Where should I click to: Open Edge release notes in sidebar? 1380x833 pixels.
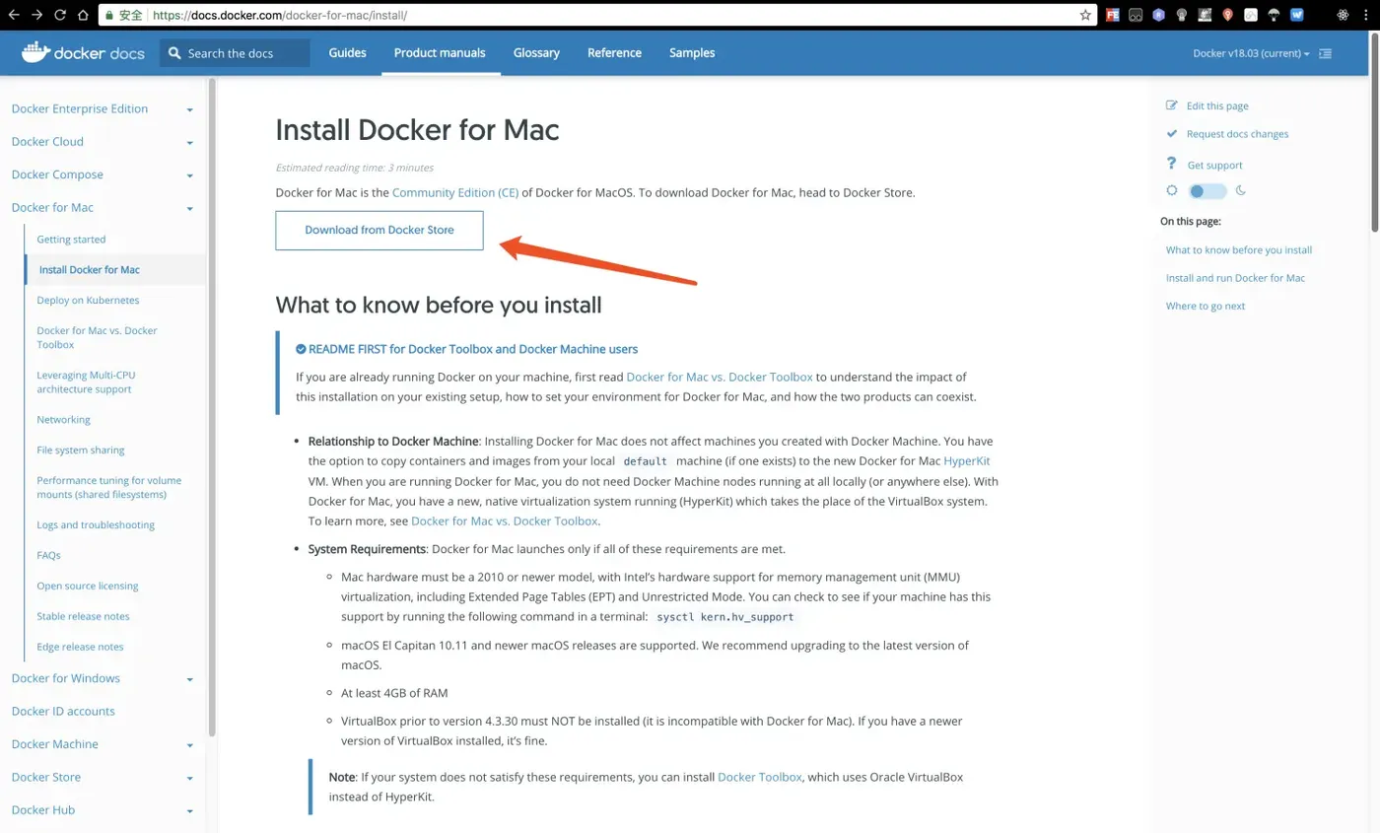coord(80,647)
